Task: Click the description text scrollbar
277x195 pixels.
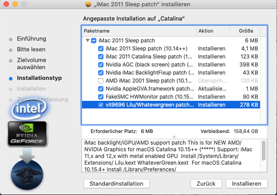Action: click(x=264, y=150)
